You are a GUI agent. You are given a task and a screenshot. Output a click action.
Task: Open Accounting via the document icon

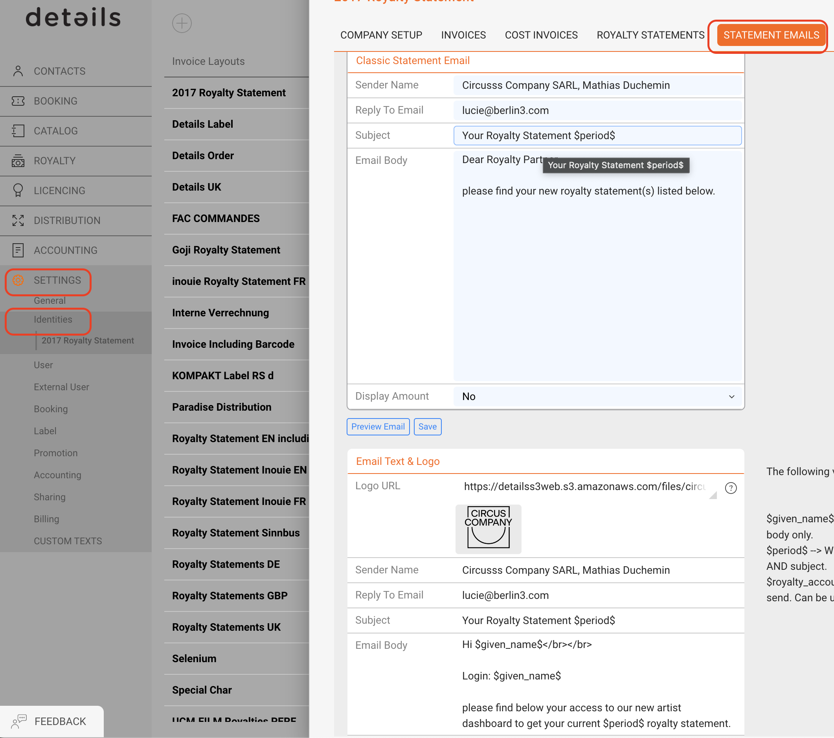18,250
